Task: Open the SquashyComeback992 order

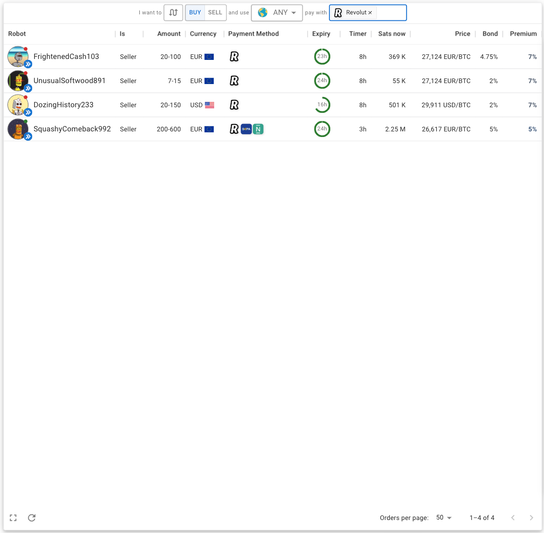Action: [272, 129]
